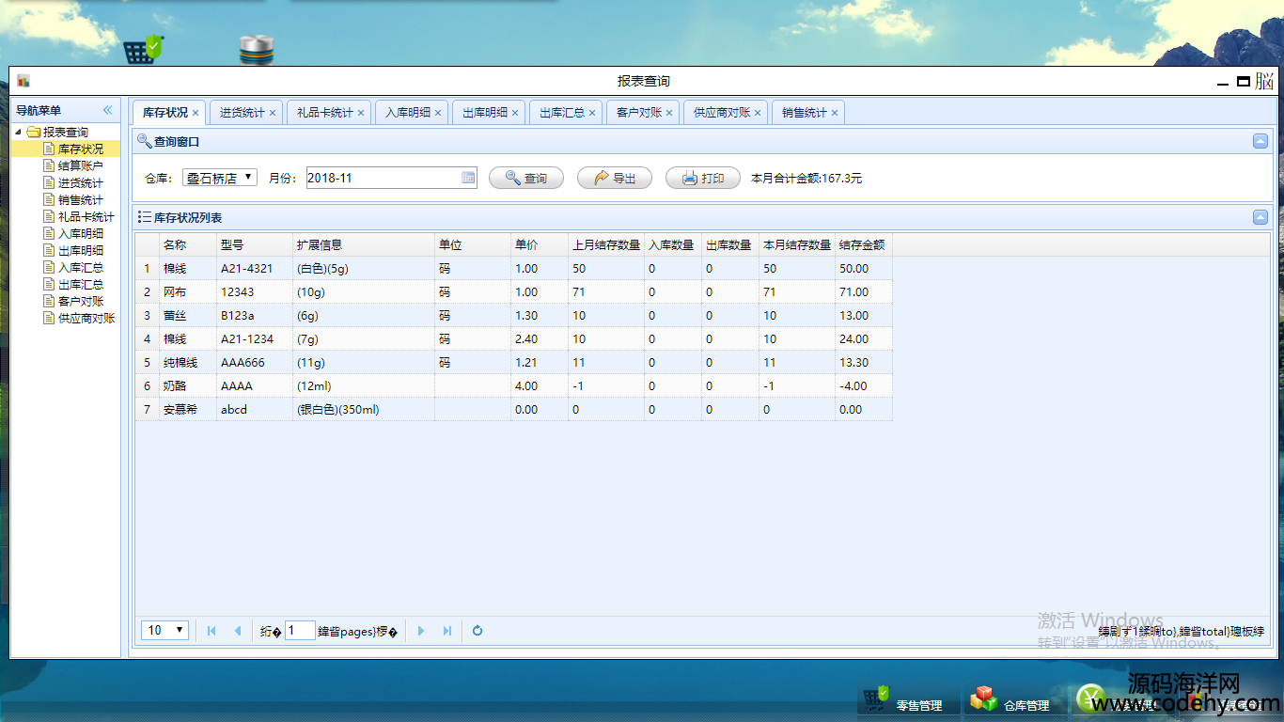Image resolution: width=1284 pixels, height=722 pixels.
Task: Click the page number input field
Action: click(300, 631)
